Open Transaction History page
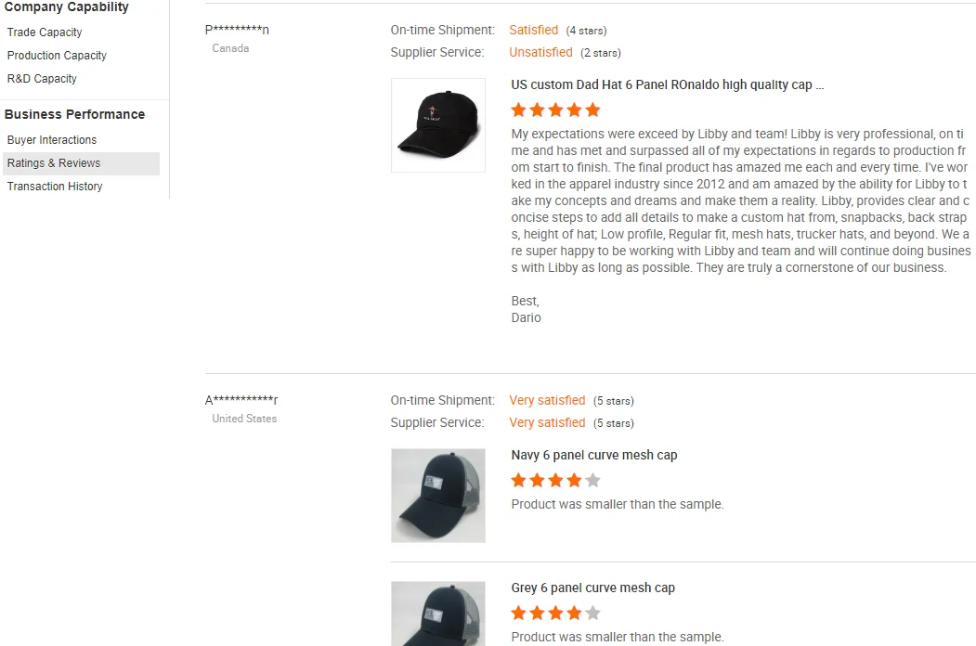 point(55,186)
